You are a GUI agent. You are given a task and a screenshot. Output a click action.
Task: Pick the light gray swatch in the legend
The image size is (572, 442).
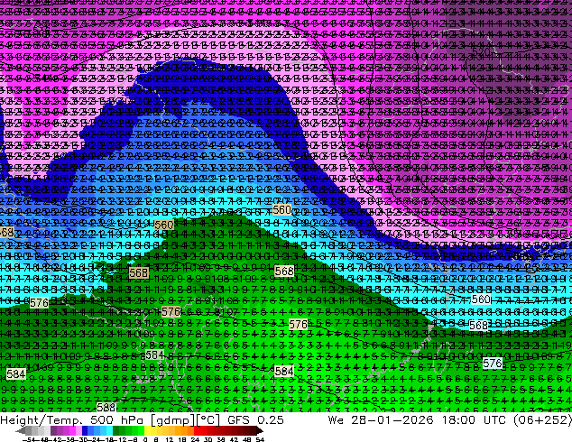pos(47,431)
